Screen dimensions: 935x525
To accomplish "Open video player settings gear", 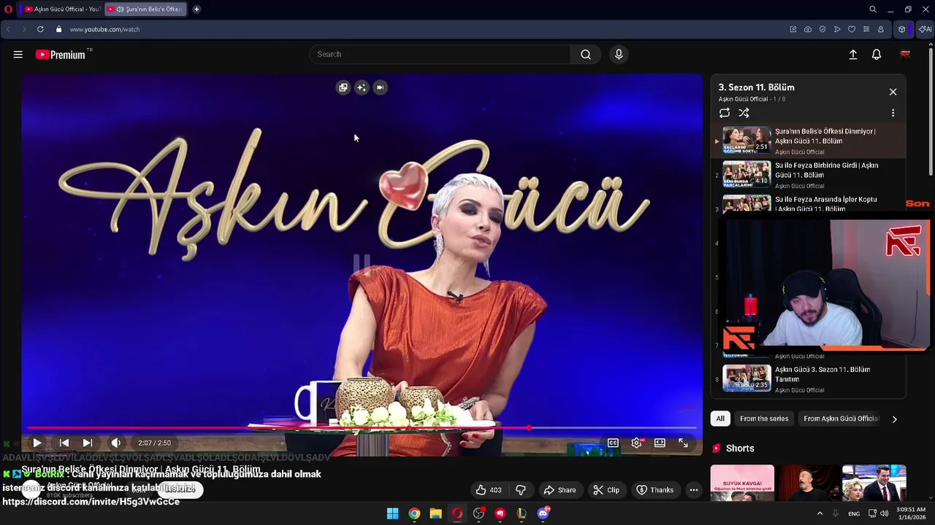I will point(637,443).
